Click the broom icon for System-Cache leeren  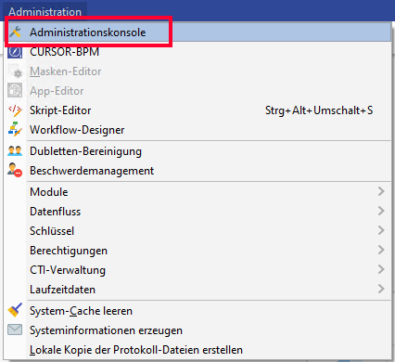tap(15, 310)
